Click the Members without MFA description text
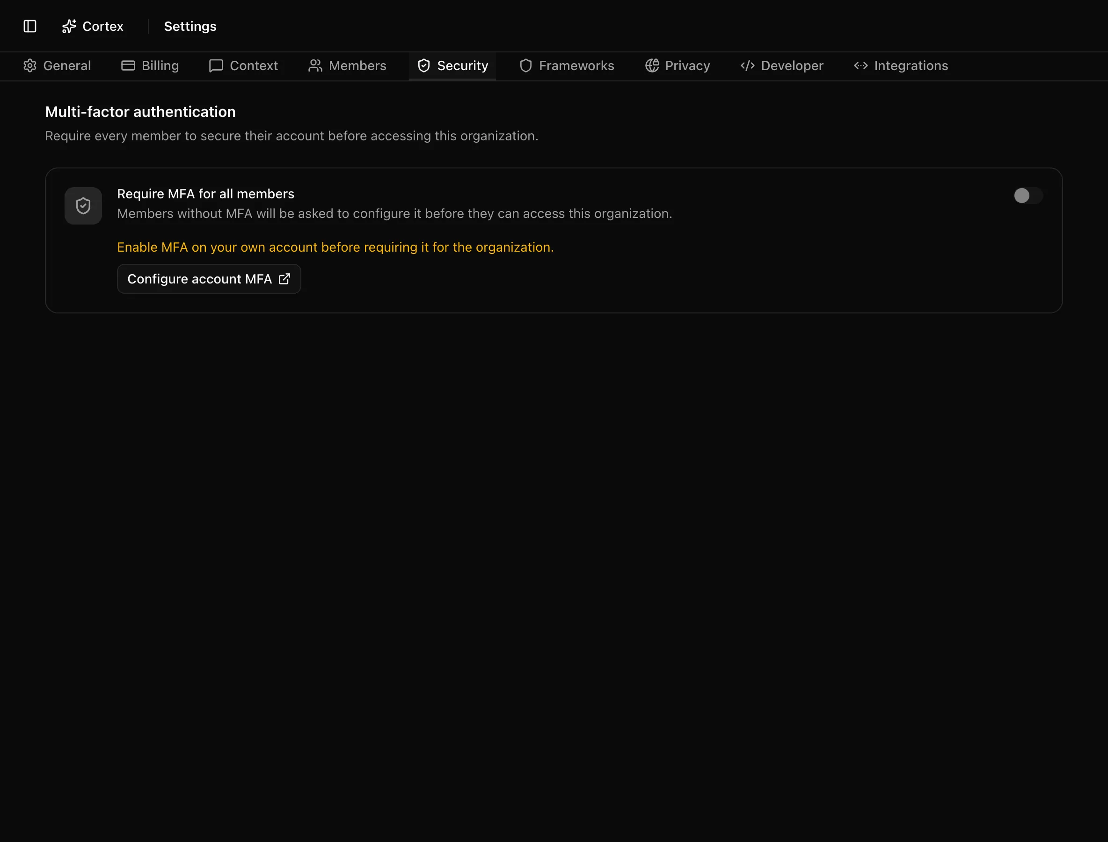 click(x=394, y=213)
